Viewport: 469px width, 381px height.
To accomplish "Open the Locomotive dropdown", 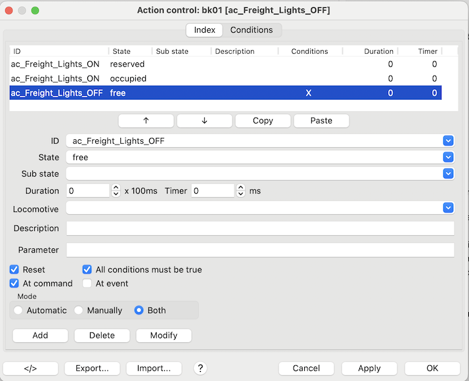I will [448, 208].
